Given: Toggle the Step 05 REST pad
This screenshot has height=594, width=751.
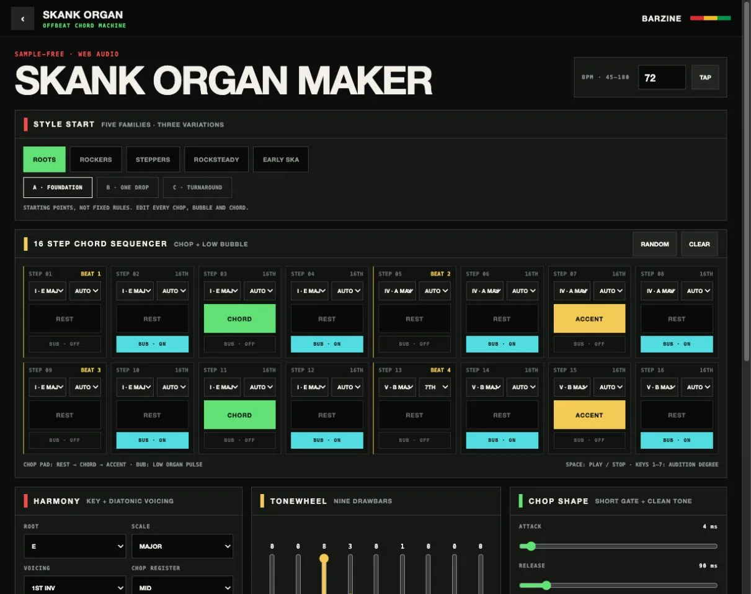Looking at the screenshot, I should coord(414,318).
